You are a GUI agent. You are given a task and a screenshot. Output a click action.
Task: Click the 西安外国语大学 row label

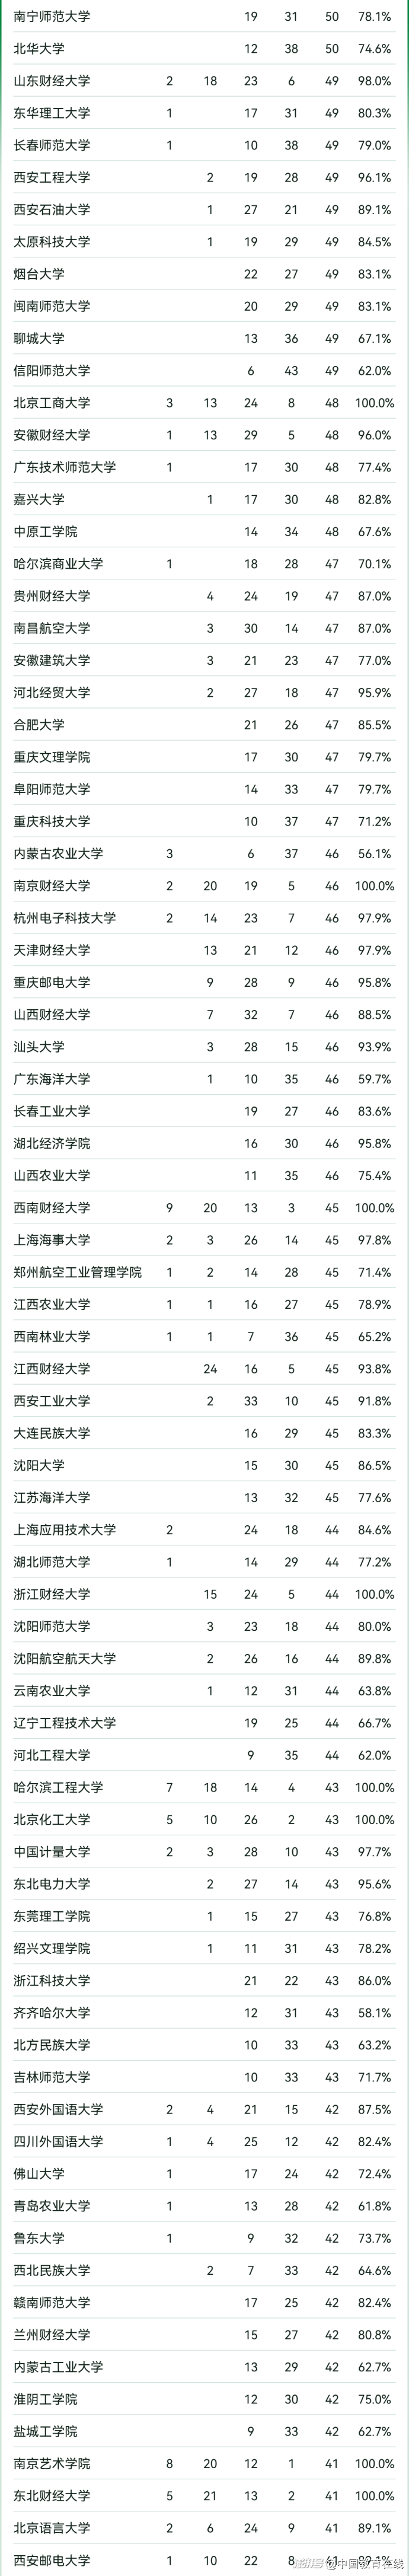(58, 2109)
